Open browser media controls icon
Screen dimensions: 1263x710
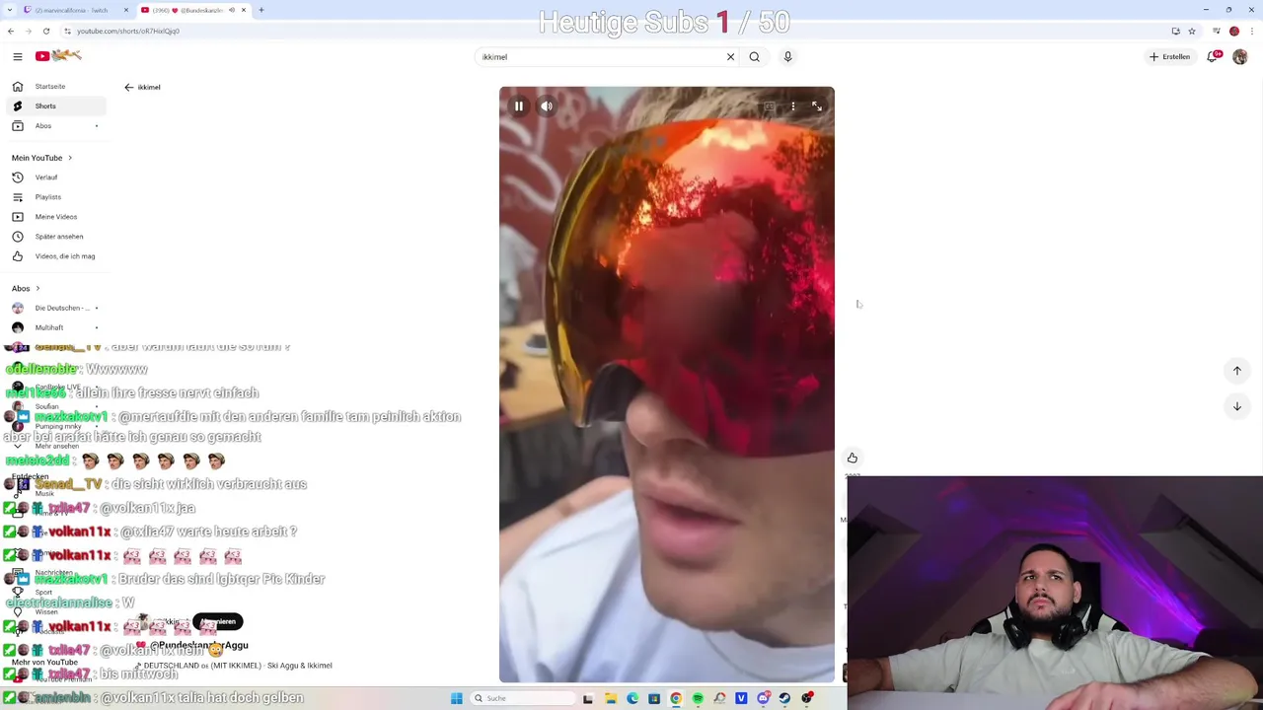(1217, 31)
